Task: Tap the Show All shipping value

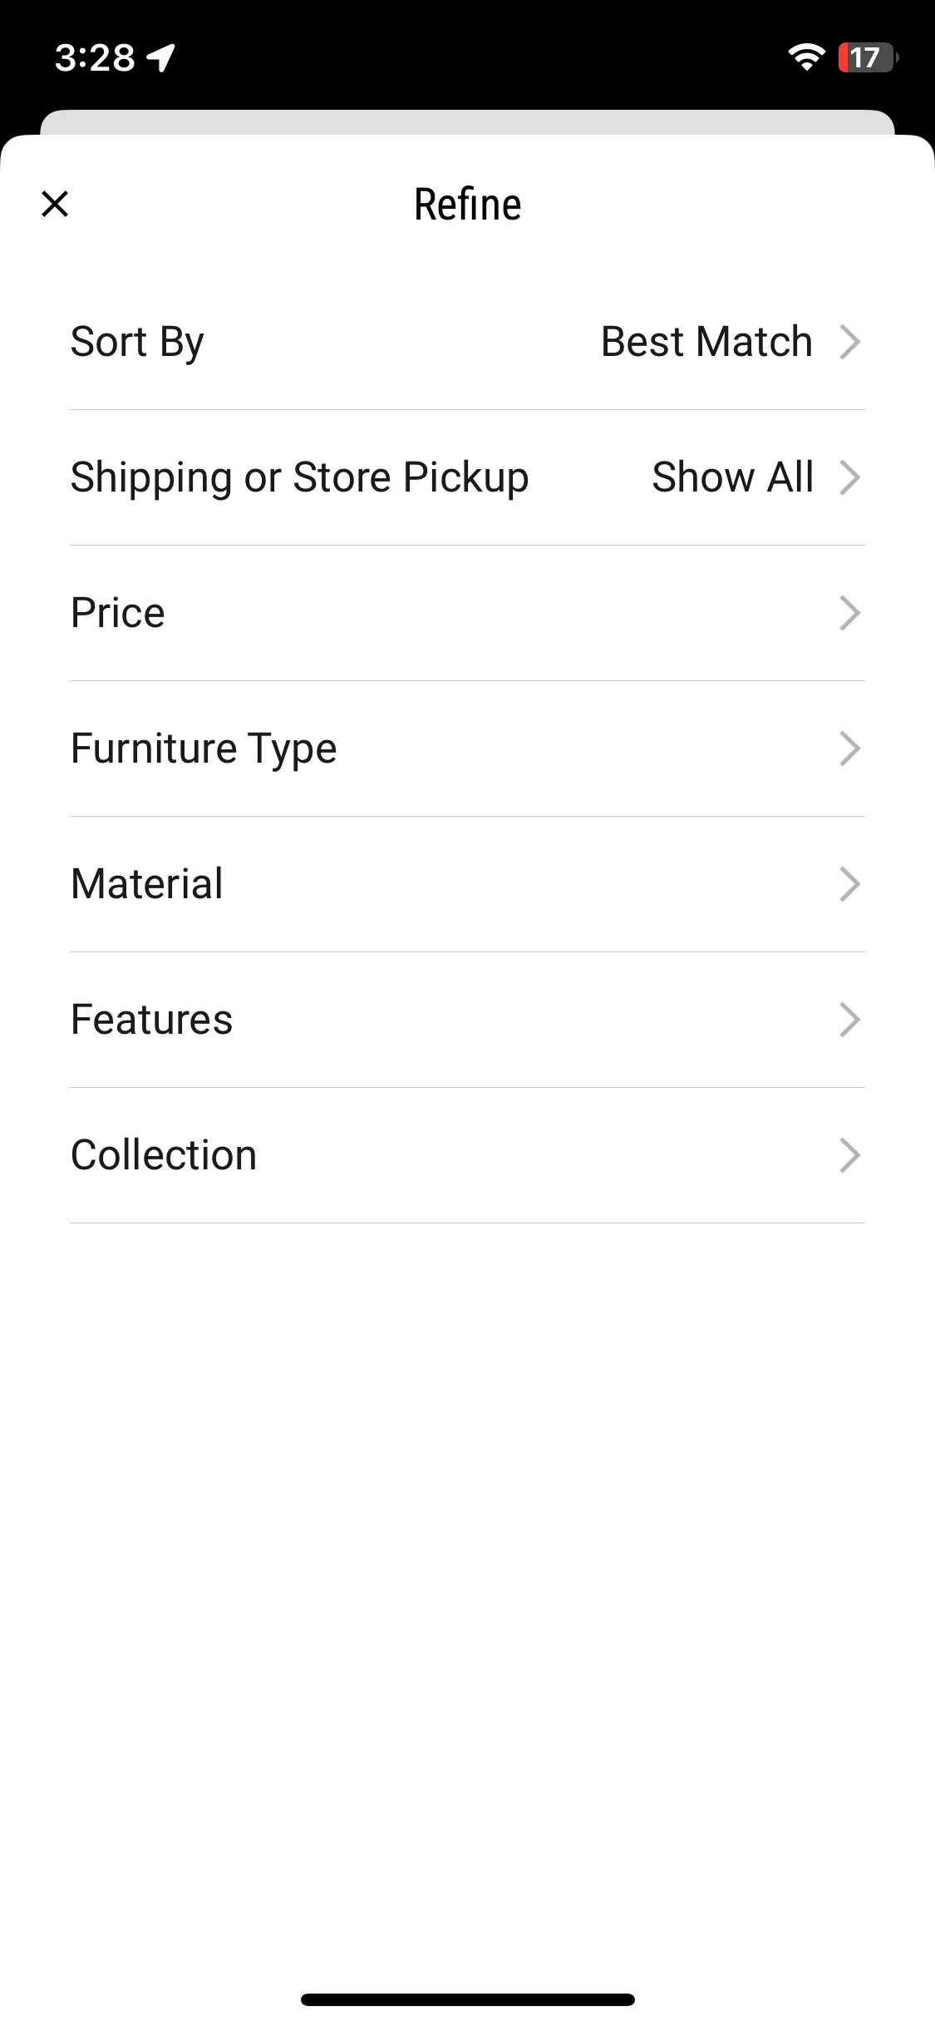Action: [x=732, y=477]
